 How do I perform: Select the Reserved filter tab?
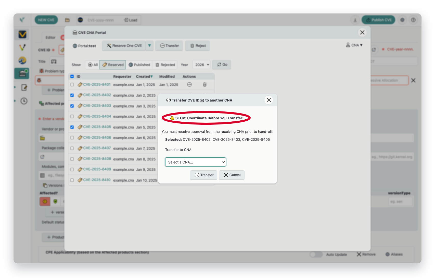tap(113, 65)
